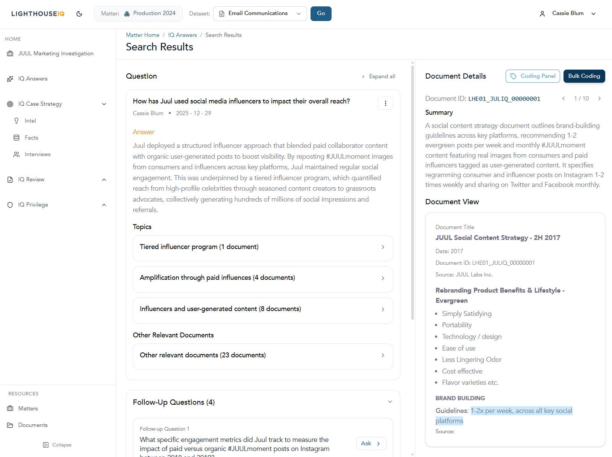This screenshot has height=457, width=612.
Task: Ask Follow-up Question 1
Action: tap(371, 443)
